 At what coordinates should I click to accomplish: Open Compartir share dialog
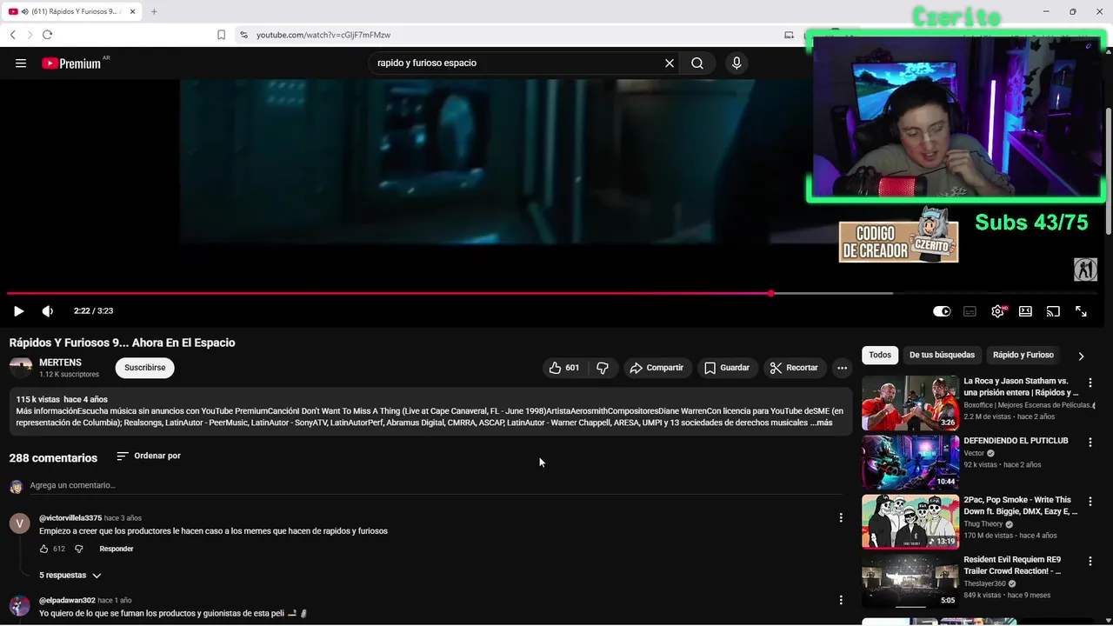656,368
